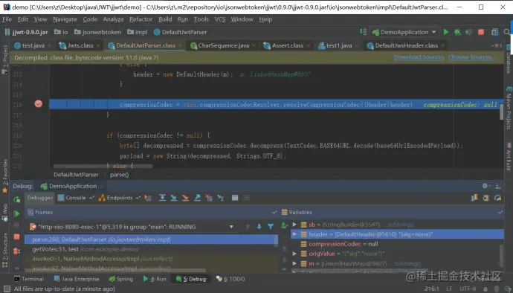Click the Build Project icon beside run configuration

click(x=363, y=32)
